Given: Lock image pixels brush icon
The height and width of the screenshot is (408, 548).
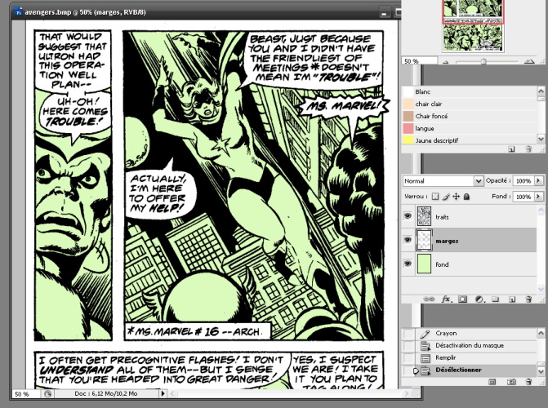Looking at the screenshot, I should point(446,197).
